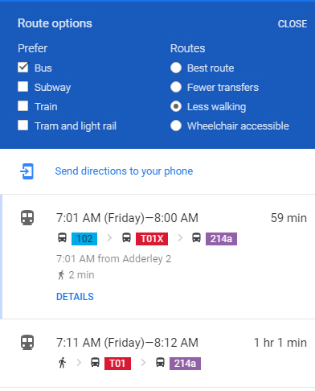Tick the Tram and light rail checkbox
Viewport: 315px width, 391px height.
23,126
